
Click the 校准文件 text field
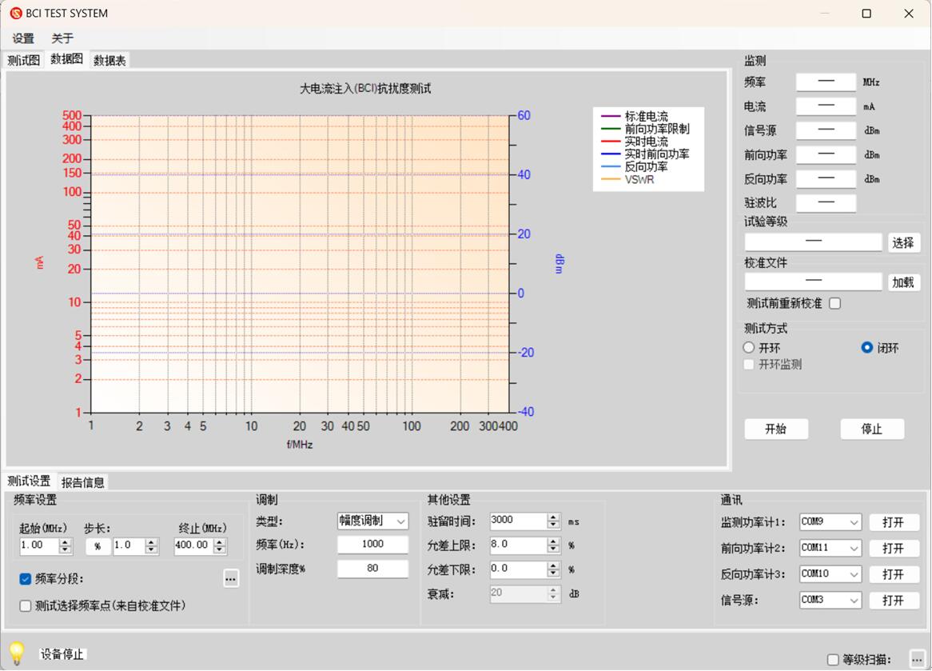[813, 282]
